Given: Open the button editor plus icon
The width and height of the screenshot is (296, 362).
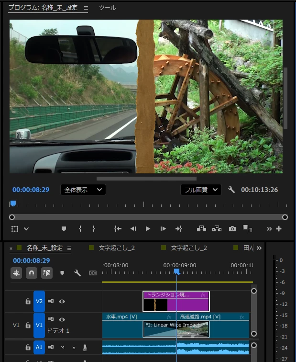Looking at the screenshot, I should pyautogui.click(x=279, y=229).
